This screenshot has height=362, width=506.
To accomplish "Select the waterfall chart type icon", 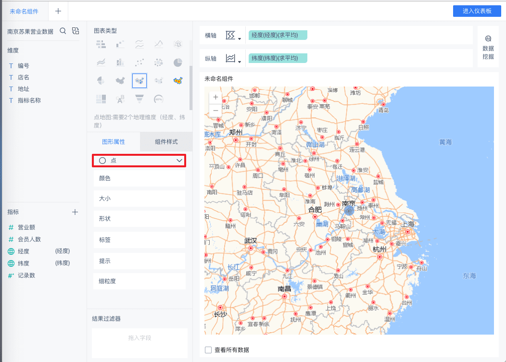I will pyautogui.click(x=120, y=44).
